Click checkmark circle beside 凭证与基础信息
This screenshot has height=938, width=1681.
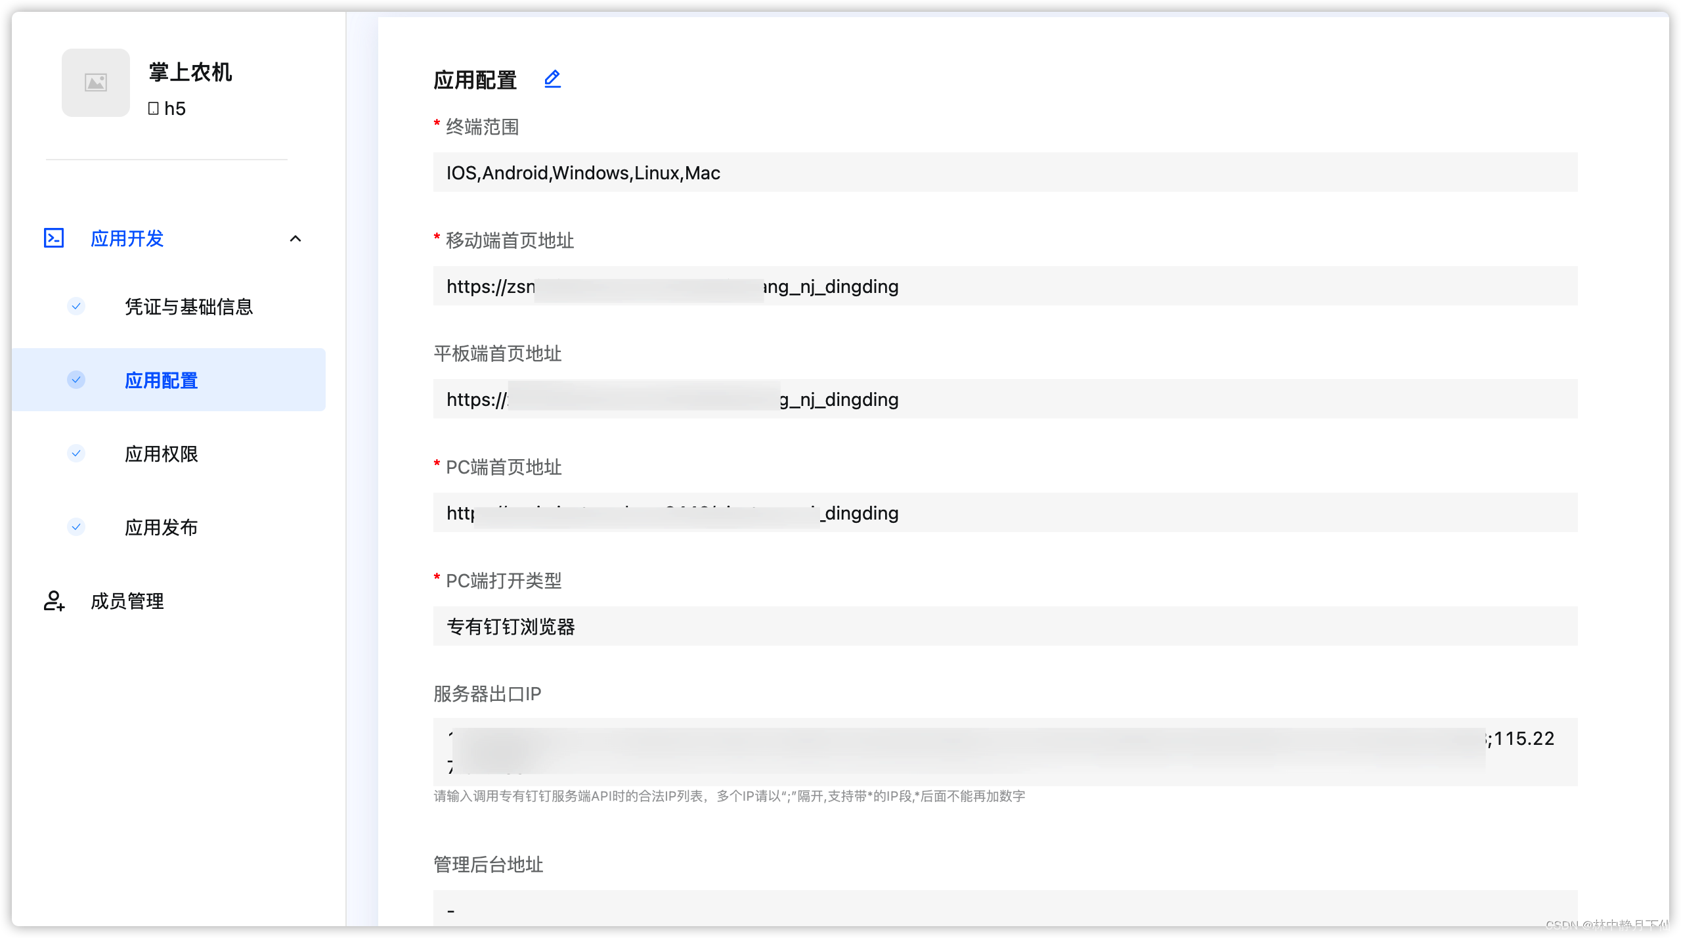pyautogui.click(x=76, y=306)
